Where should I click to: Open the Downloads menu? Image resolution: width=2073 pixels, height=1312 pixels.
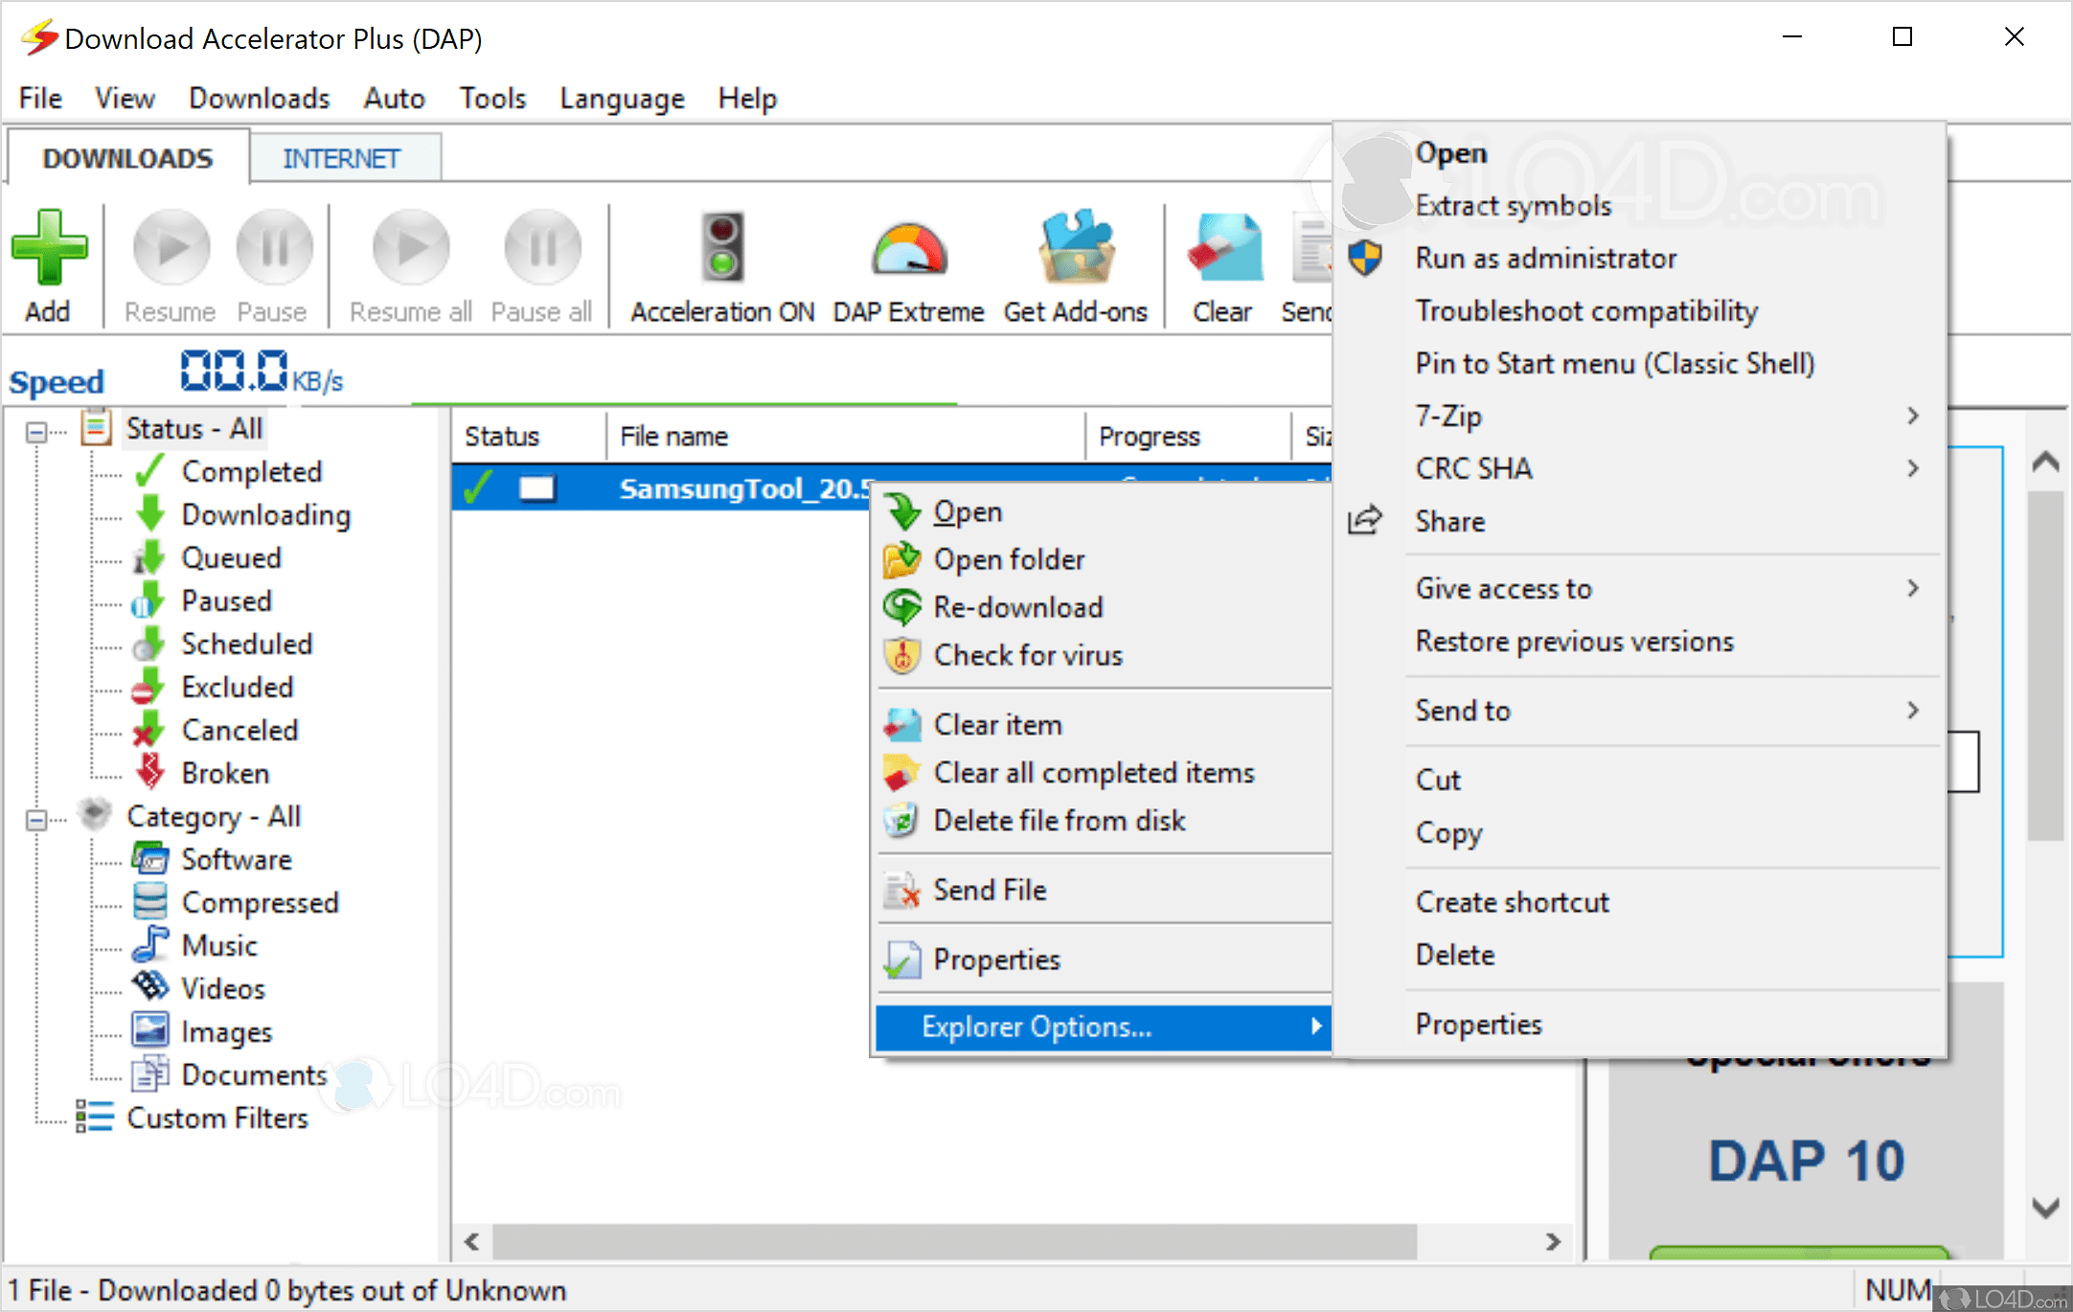point(258,98)
